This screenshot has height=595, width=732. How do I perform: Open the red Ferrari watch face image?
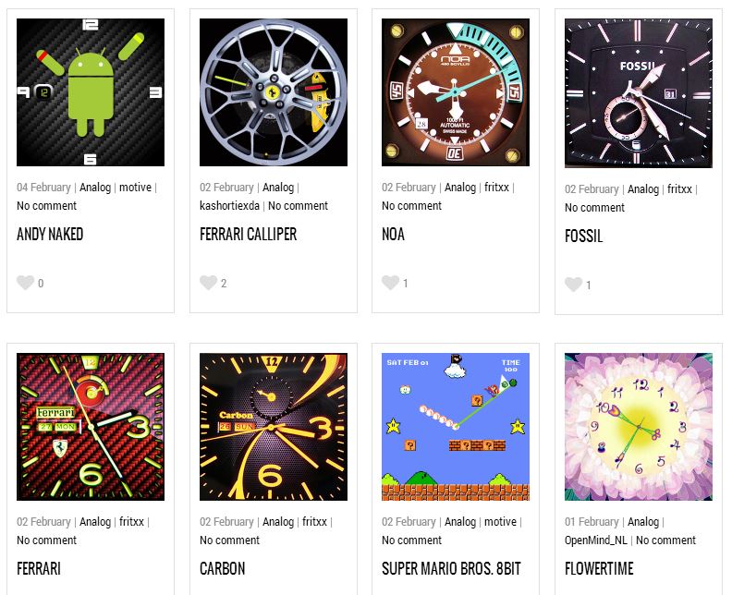click(91, 427)
